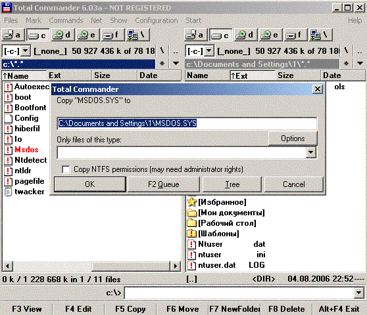Select the Msdos file row
The image size is (367, 315).
(26, 150)
